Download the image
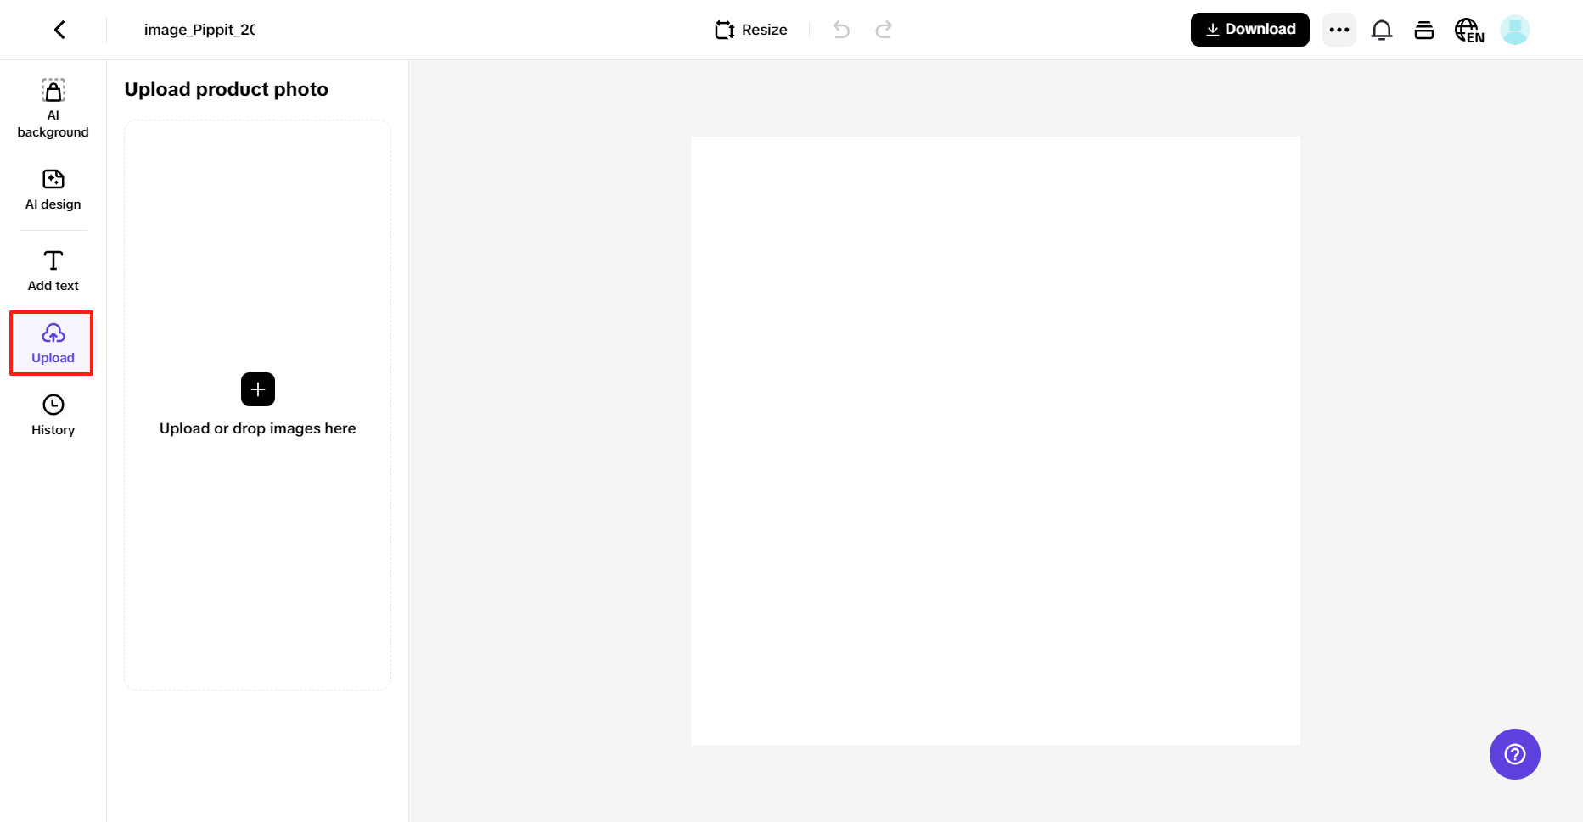 [1250, 30]
